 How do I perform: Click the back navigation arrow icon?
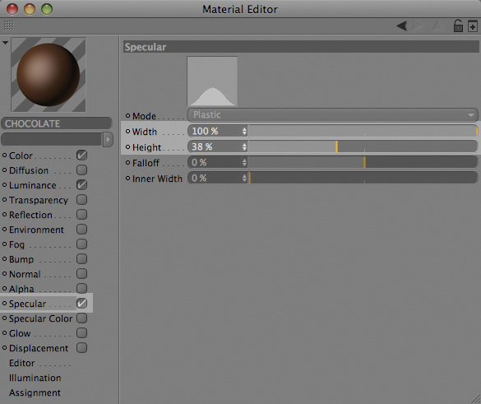[x=401, y=26]
